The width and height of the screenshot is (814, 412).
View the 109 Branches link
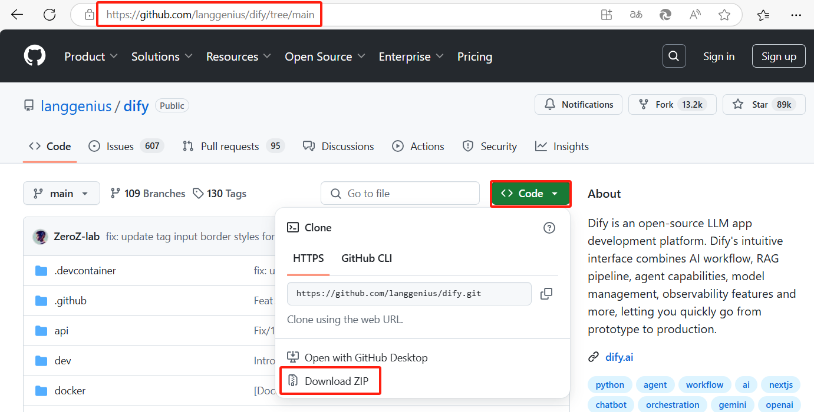(148, 194)
